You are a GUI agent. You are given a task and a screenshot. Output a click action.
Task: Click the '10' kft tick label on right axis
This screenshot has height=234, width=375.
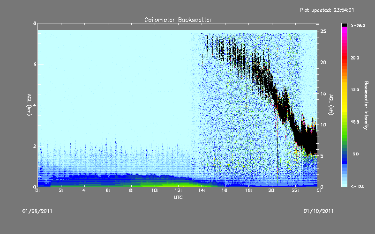[323, 124]
